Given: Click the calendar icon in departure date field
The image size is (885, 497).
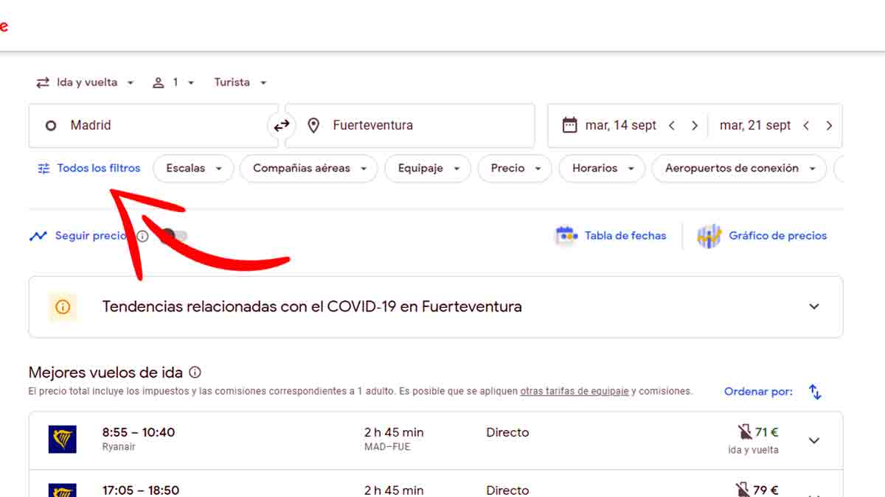Looking at the screenshot, I should click(x=569, y=125).
